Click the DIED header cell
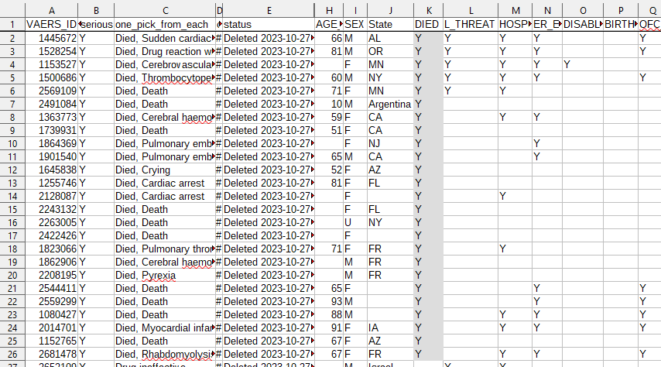 coord(428,25)
